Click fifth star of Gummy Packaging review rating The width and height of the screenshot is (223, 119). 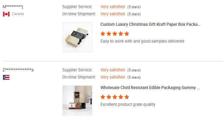tap(127, 97)
